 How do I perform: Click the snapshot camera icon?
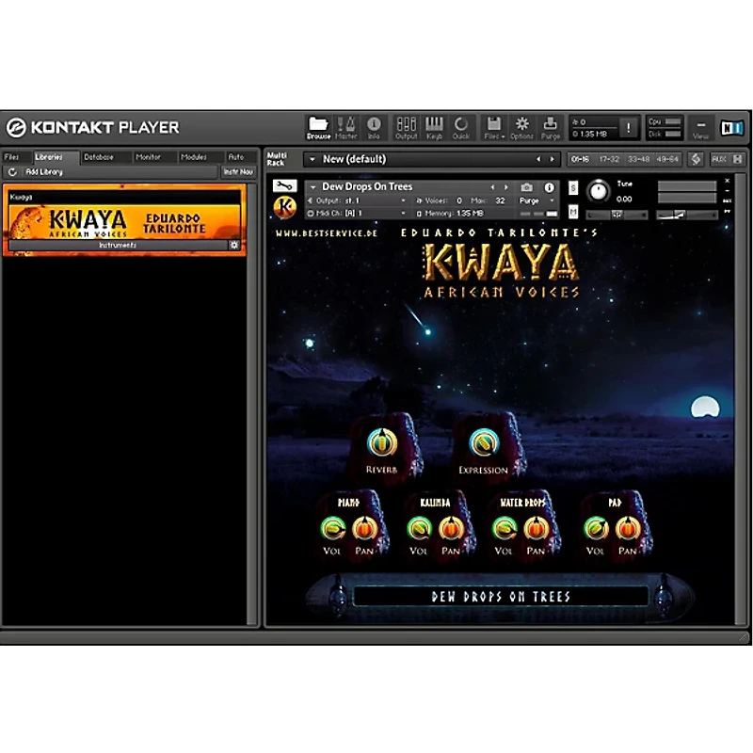(x=527, y=187)
